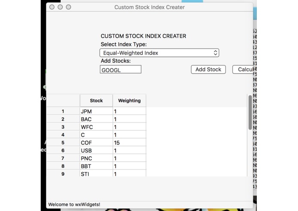
Task: Click the third window control button (zoom)
Action: click(69, 7)
